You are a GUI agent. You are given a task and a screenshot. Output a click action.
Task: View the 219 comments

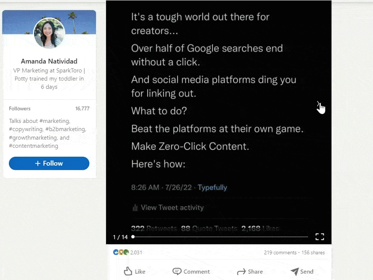(x=280, y=252)
